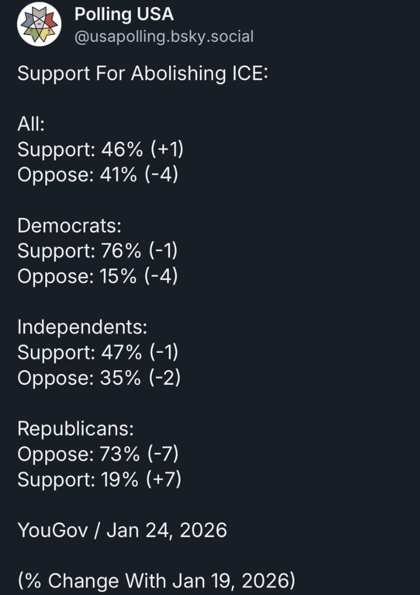
Task: Select the "Republicans:" section label
Action: [76, 428]
